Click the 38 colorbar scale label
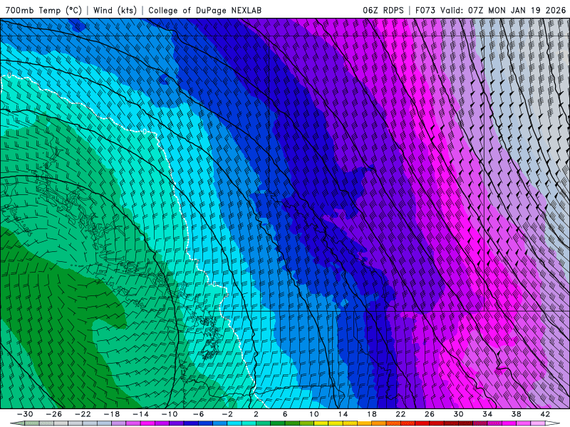 (516, 414)
